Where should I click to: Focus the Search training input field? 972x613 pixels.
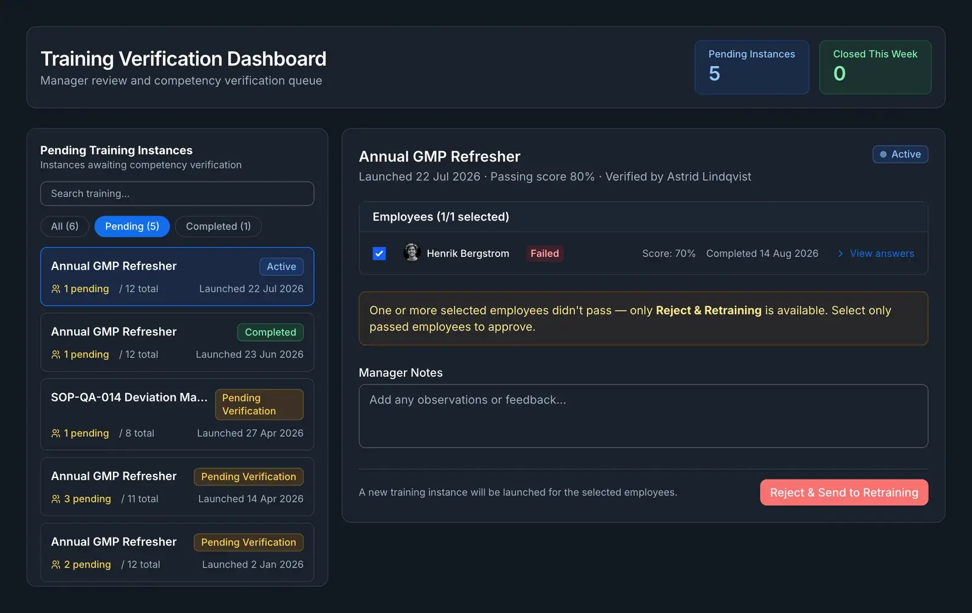(x=177, y=194)
